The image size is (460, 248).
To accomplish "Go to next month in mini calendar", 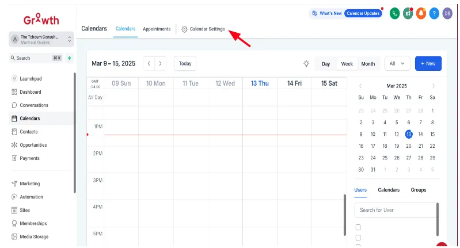I will coord(434,86).
